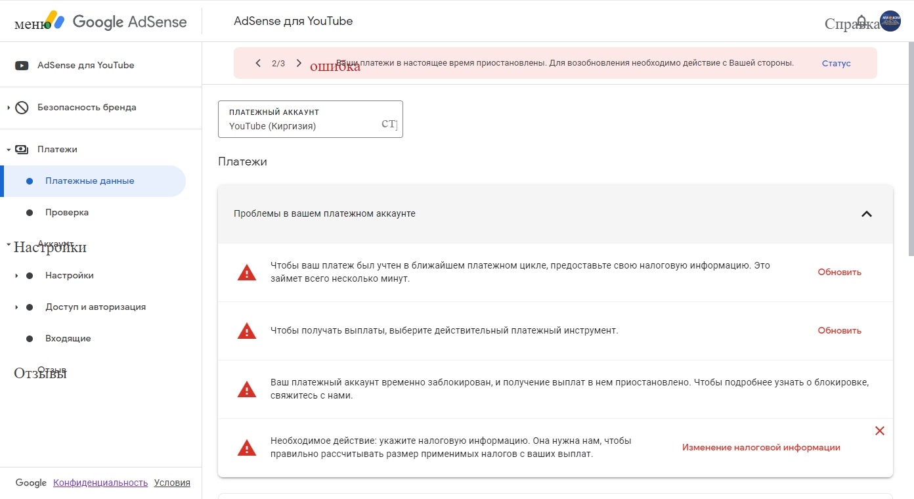Open Входящие in the sidebar
The width and height of the screenshot is (914, 499).
coord(93,339)
